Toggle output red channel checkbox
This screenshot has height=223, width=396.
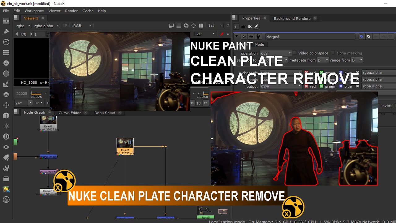coord(306,86)
